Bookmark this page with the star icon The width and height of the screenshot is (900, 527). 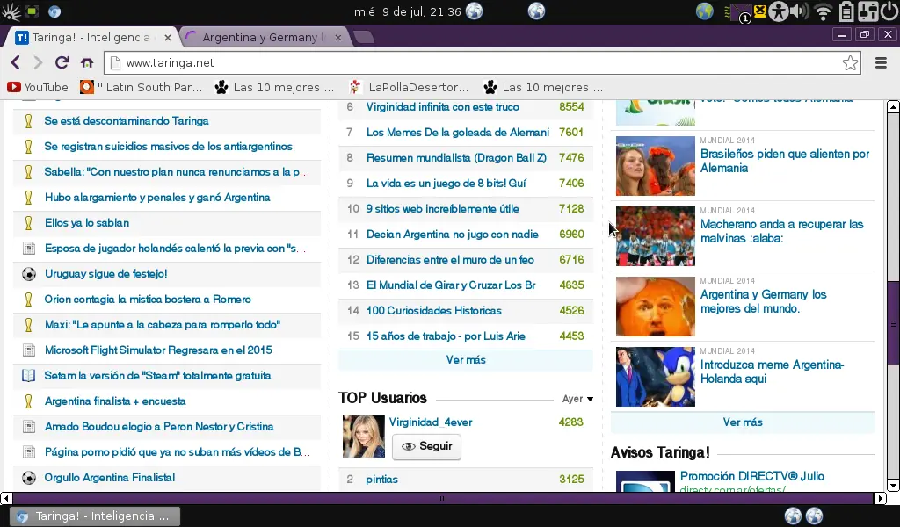click(x=850, y=62)
